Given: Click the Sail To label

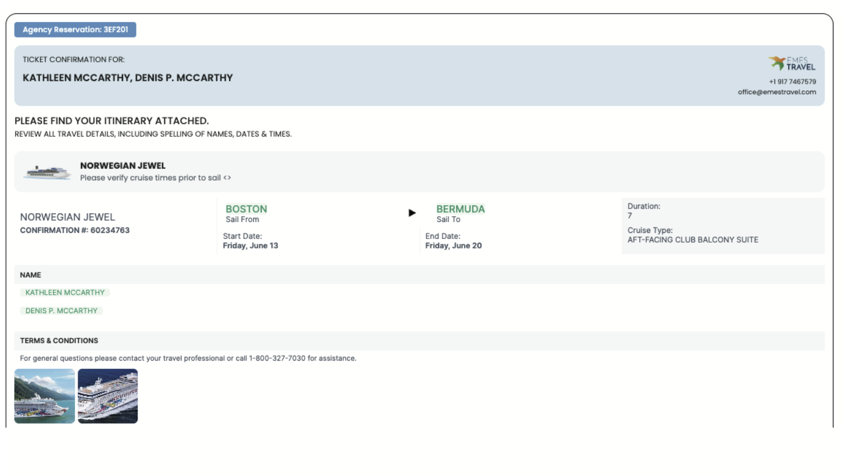Looking at the screenshot, I should point(449,220).
